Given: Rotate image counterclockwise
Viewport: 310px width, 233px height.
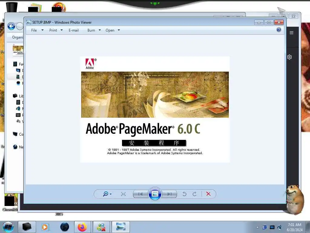Looking at the screenshot, I should (x=184, y=194).
